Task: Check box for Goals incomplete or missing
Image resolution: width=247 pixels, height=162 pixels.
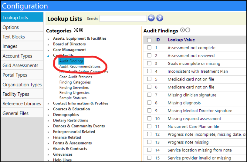Action: 149,63
